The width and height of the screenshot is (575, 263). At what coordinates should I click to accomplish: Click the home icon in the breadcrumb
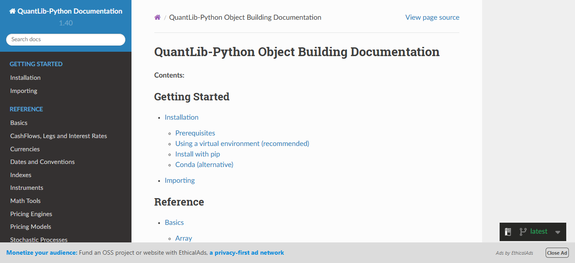157,17
